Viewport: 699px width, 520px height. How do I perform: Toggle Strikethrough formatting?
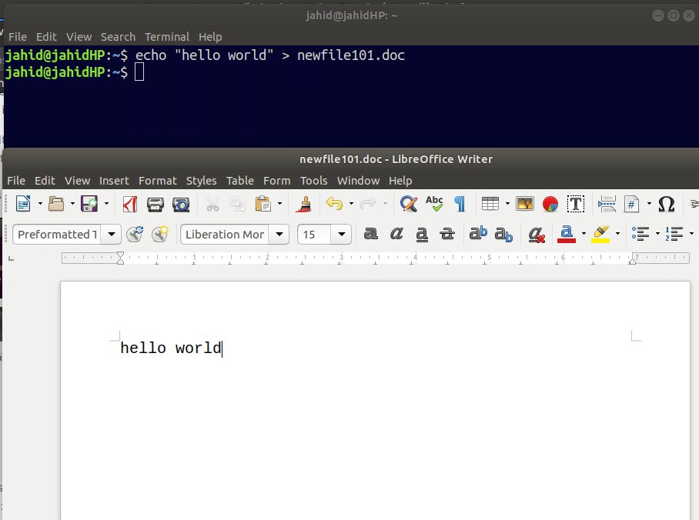(447, 234)
